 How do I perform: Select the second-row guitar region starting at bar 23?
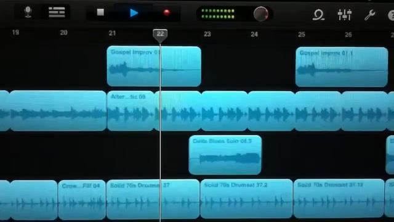[x=224, y=111]
